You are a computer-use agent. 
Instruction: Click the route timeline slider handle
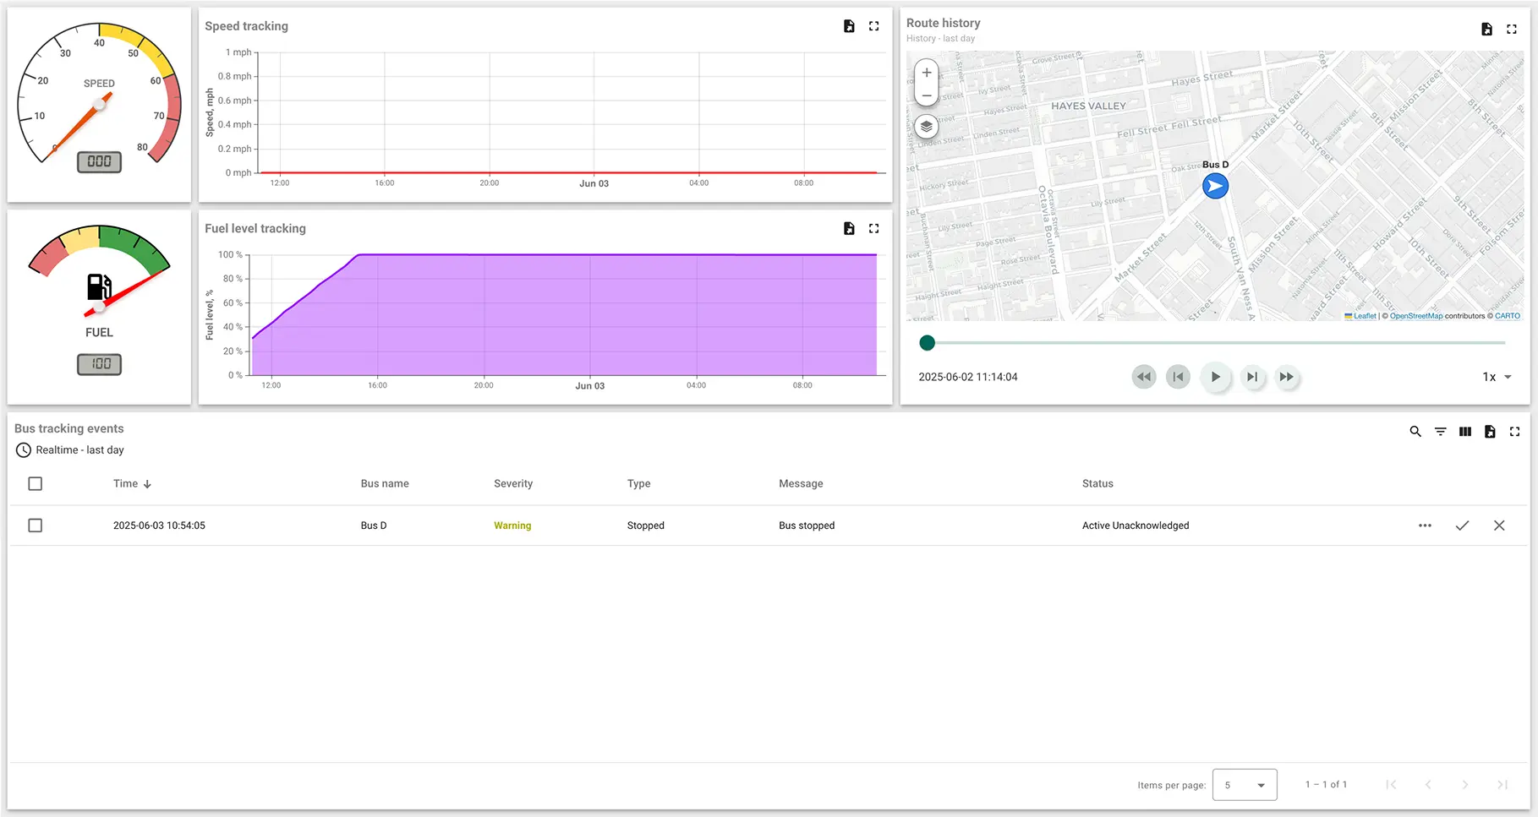tap(928, 343)
